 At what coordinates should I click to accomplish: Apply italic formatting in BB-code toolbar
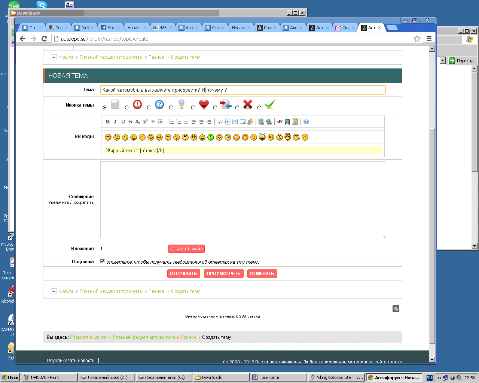pyautogui.click(x=115, y=122)
